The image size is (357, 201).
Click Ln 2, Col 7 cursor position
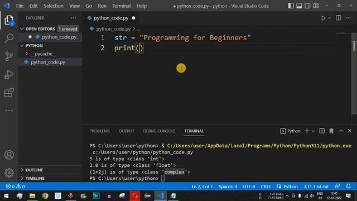click(202, 186)
